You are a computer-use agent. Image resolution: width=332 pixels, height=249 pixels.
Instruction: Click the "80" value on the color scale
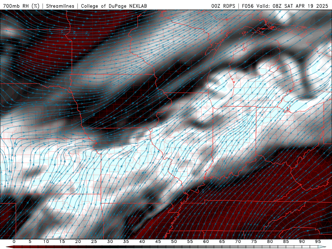coord(270,242)
